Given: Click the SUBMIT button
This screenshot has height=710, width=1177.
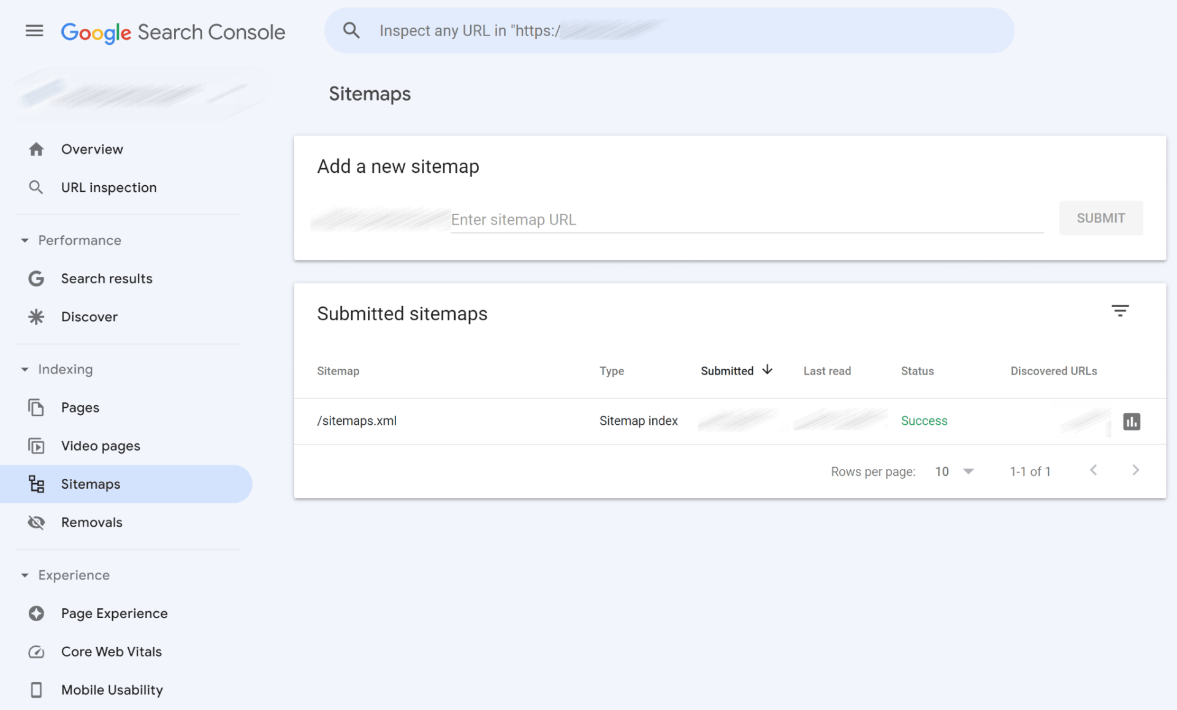Looking at the screenshot, I should click(x=1101, y=218).
